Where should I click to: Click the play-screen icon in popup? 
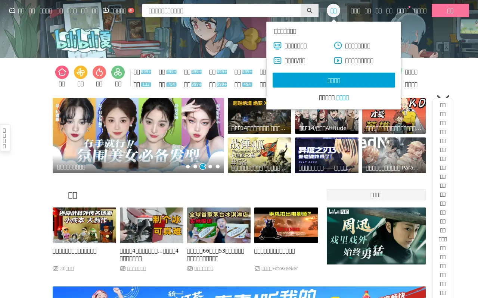[338, 60]
